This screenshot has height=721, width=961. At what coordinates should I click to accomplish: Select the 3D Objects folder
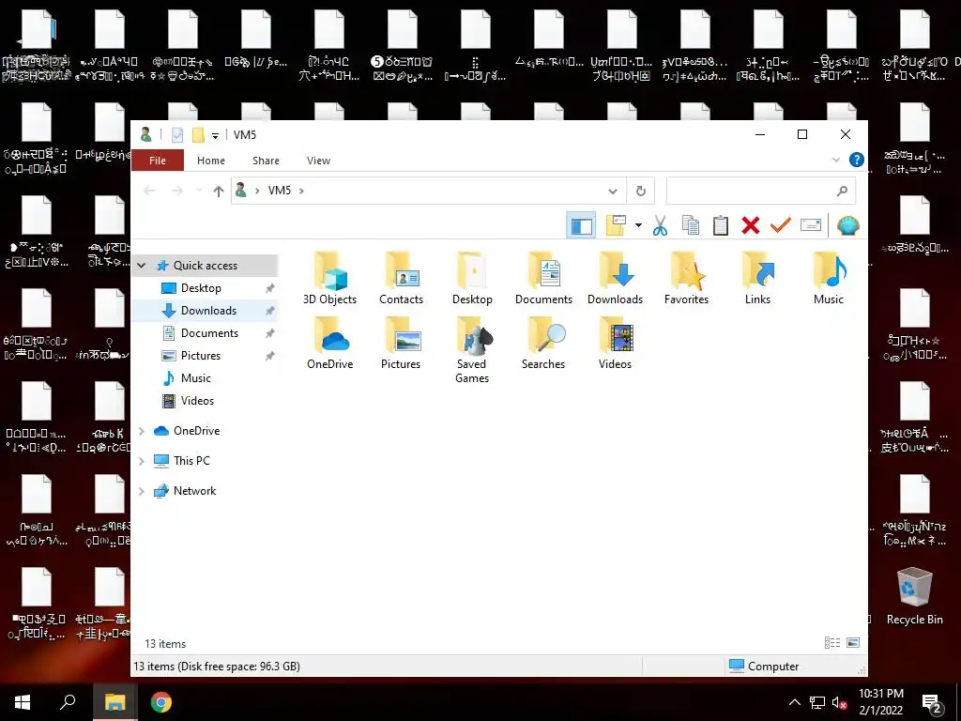click(x=329, y=278)
